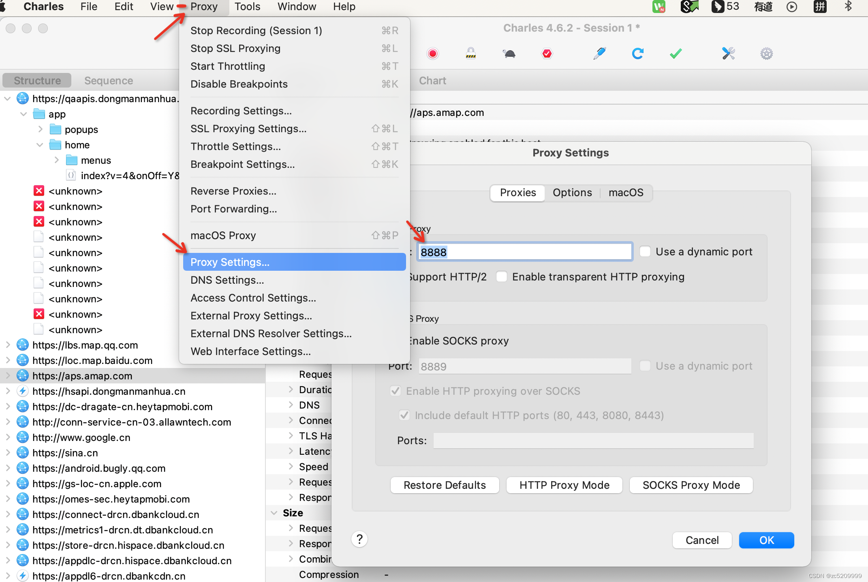Check Enable transparent HTTP proxying

[502, 277]
